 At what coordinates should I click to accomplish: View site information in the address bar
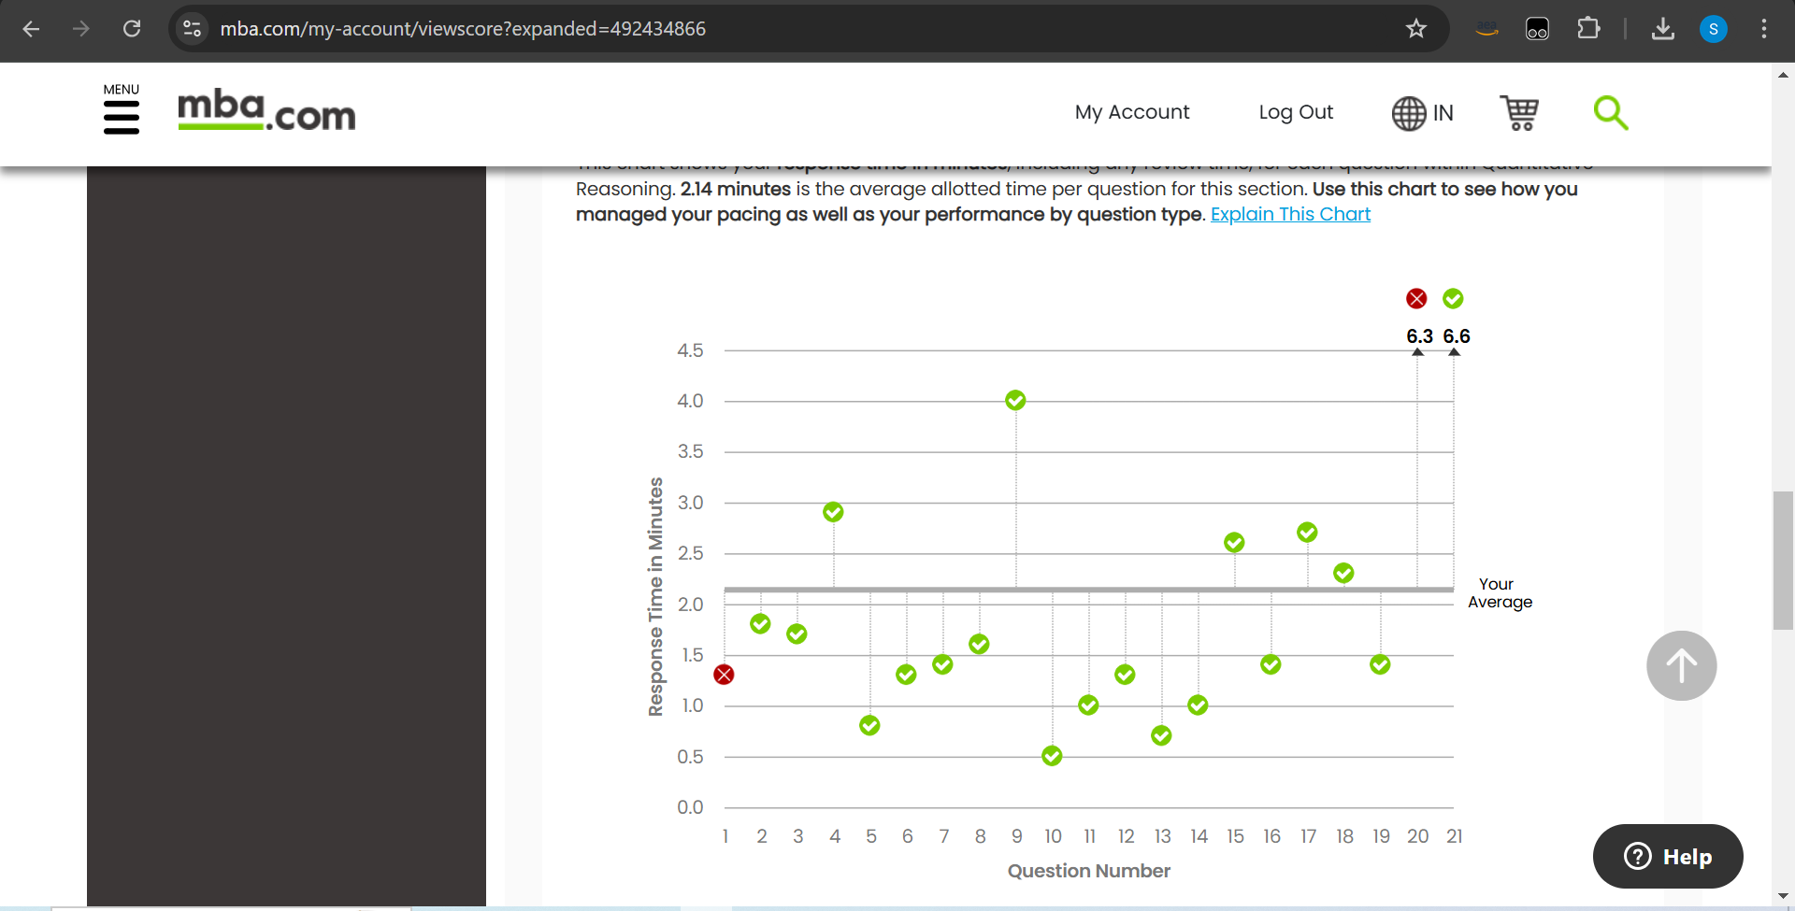point(193,29)
